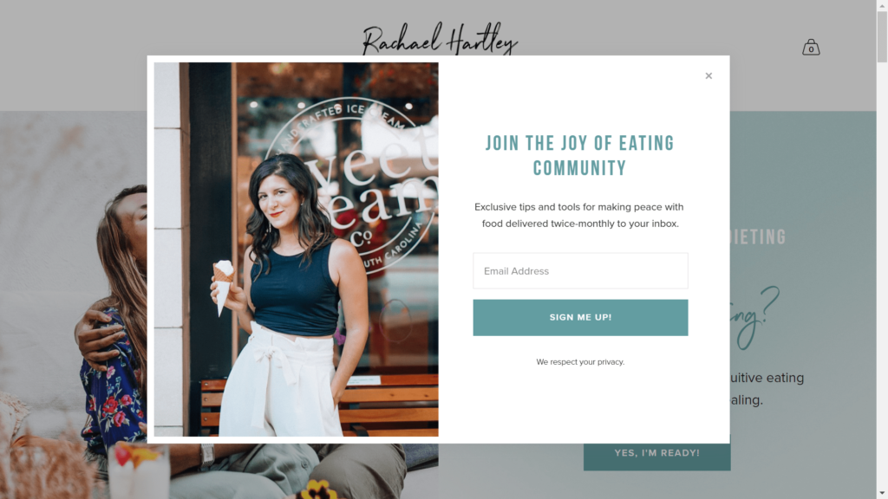
Task: Click the browser scrollbar up arrow
Action: click(x=882, y=5)
